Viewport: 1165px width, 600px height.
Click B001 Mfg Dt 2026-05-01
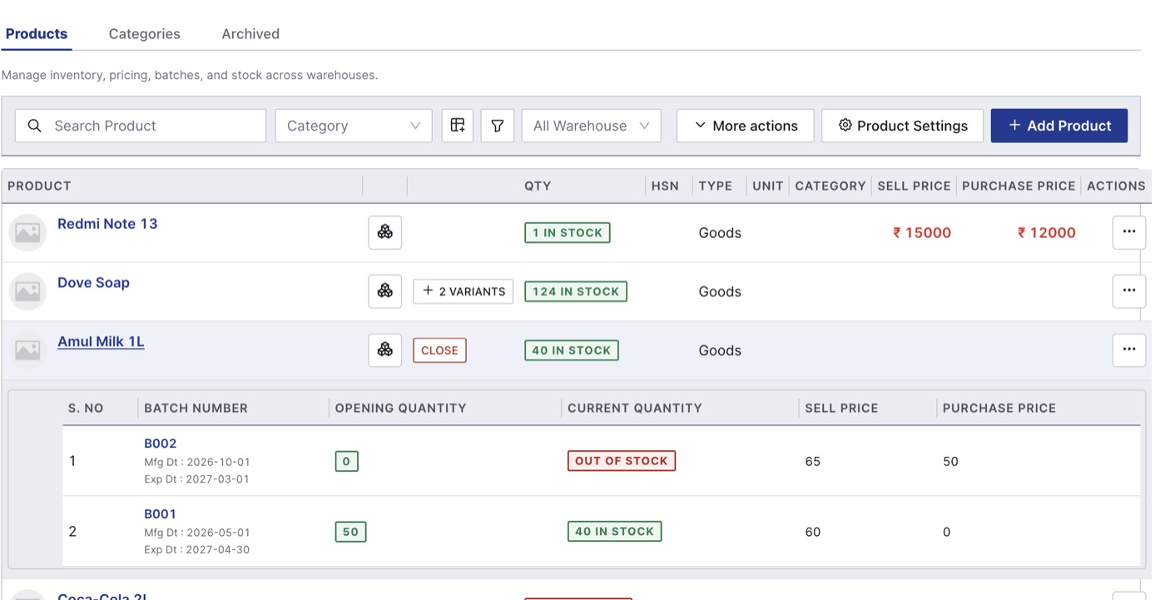click(x=197, y=533)
